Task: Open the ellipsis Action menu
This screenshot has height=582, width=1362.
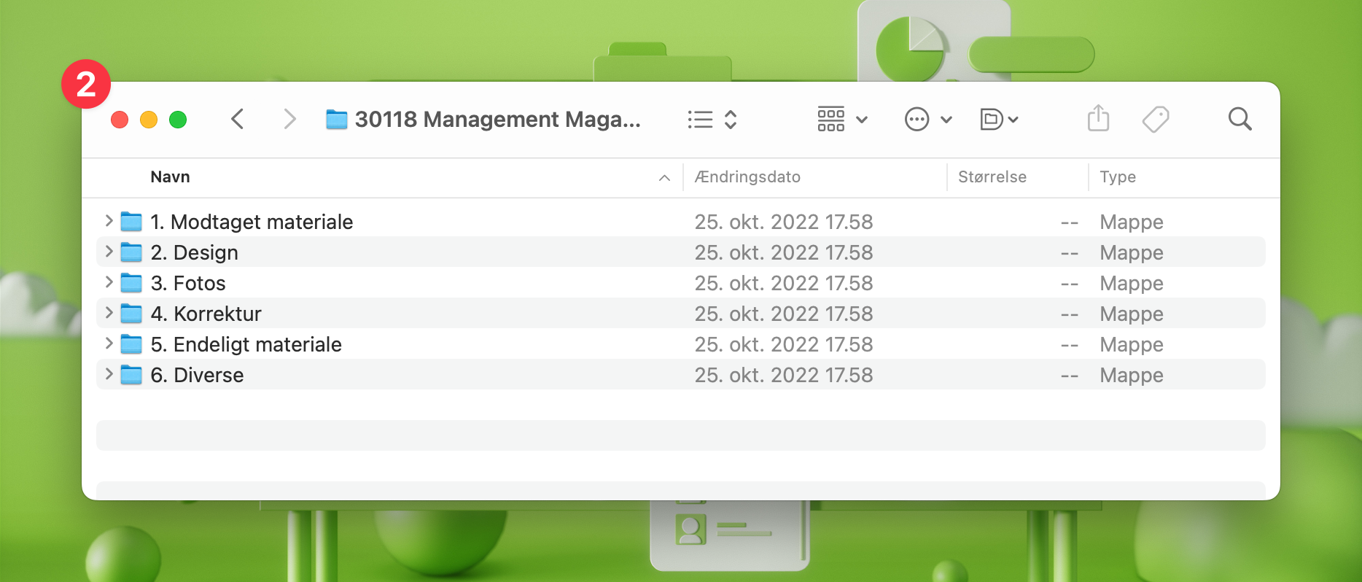Action: (927, 119)
